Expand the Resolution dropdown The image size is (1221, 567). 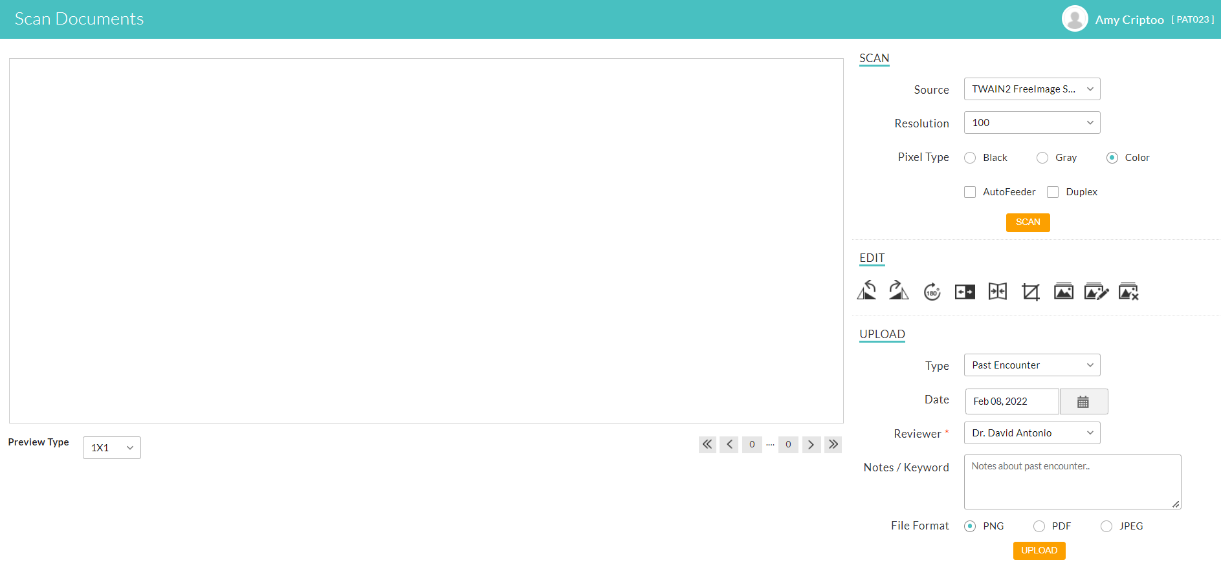(x=1031, y=123)
